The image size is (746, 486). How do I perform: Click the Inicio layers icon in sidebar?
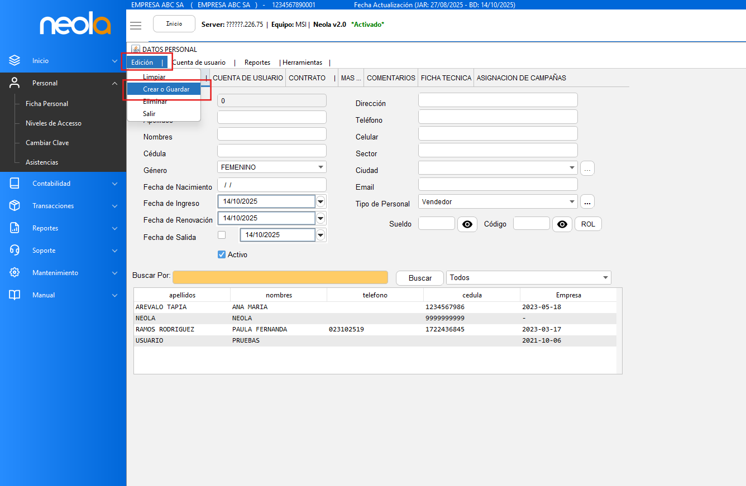[x=15, y=60]
